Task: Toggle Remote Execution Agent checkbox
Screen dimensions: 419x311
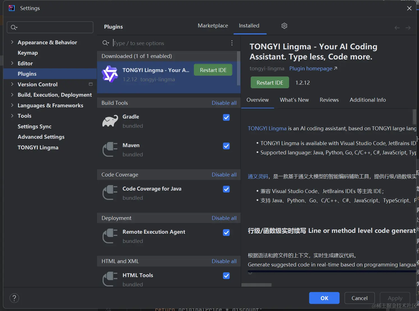Action: pyautogui.click(x=226, y=233)
